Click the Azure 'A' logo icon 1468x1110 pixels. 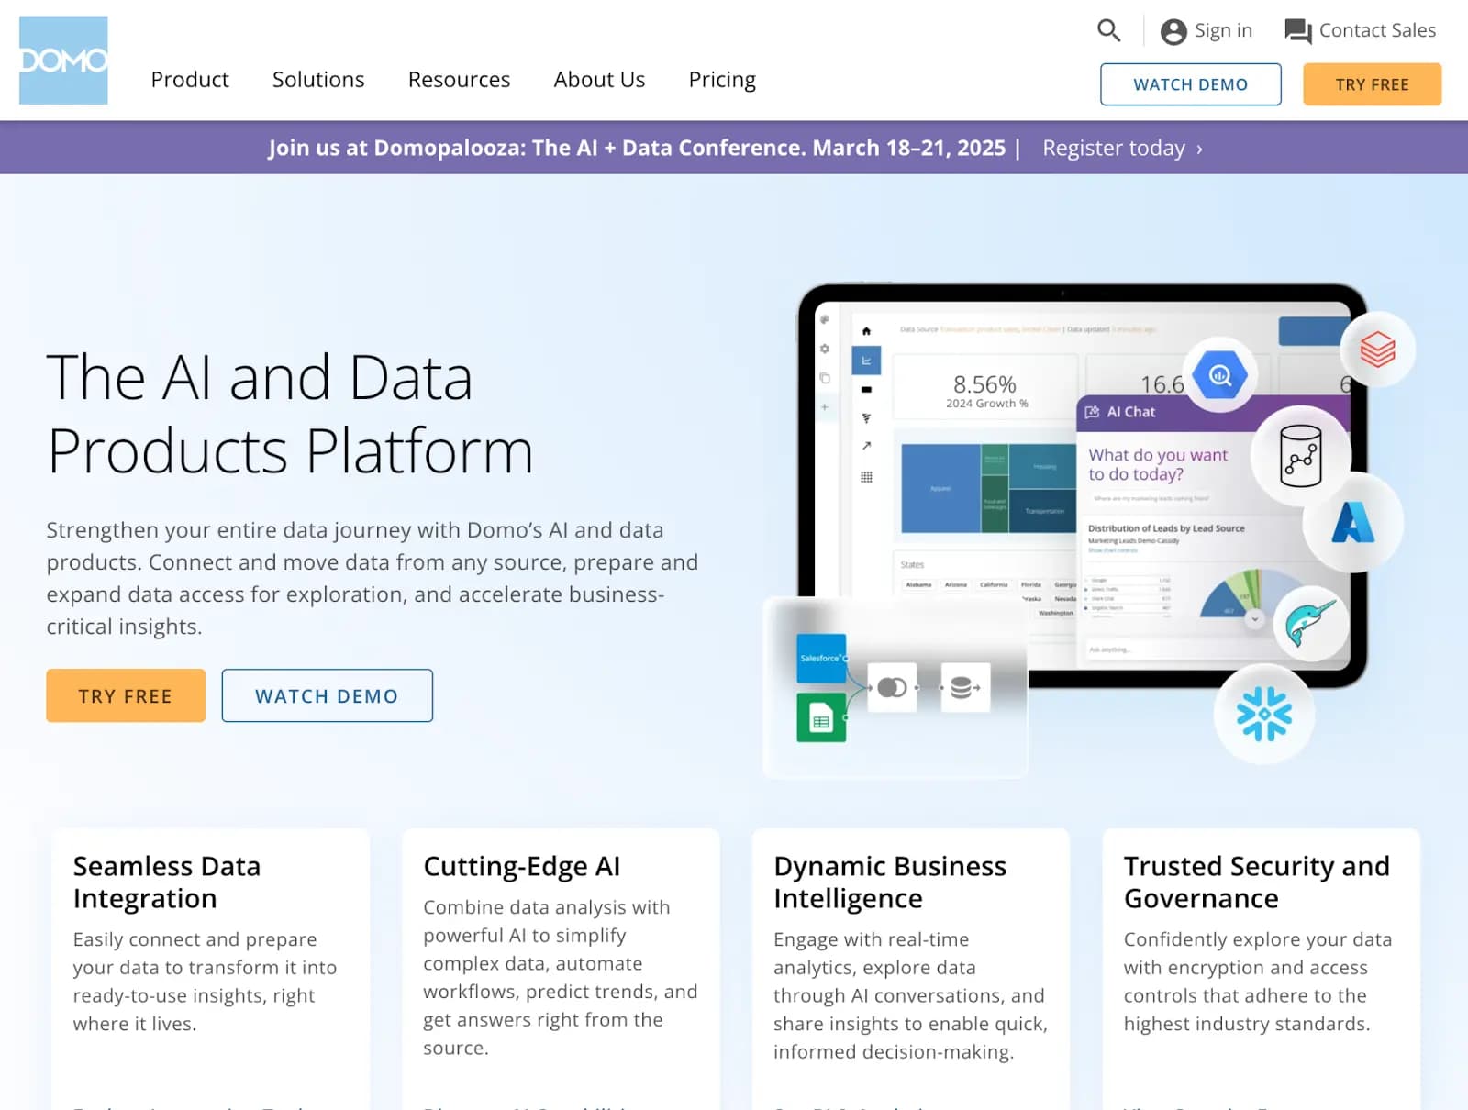coord(1352,523)
